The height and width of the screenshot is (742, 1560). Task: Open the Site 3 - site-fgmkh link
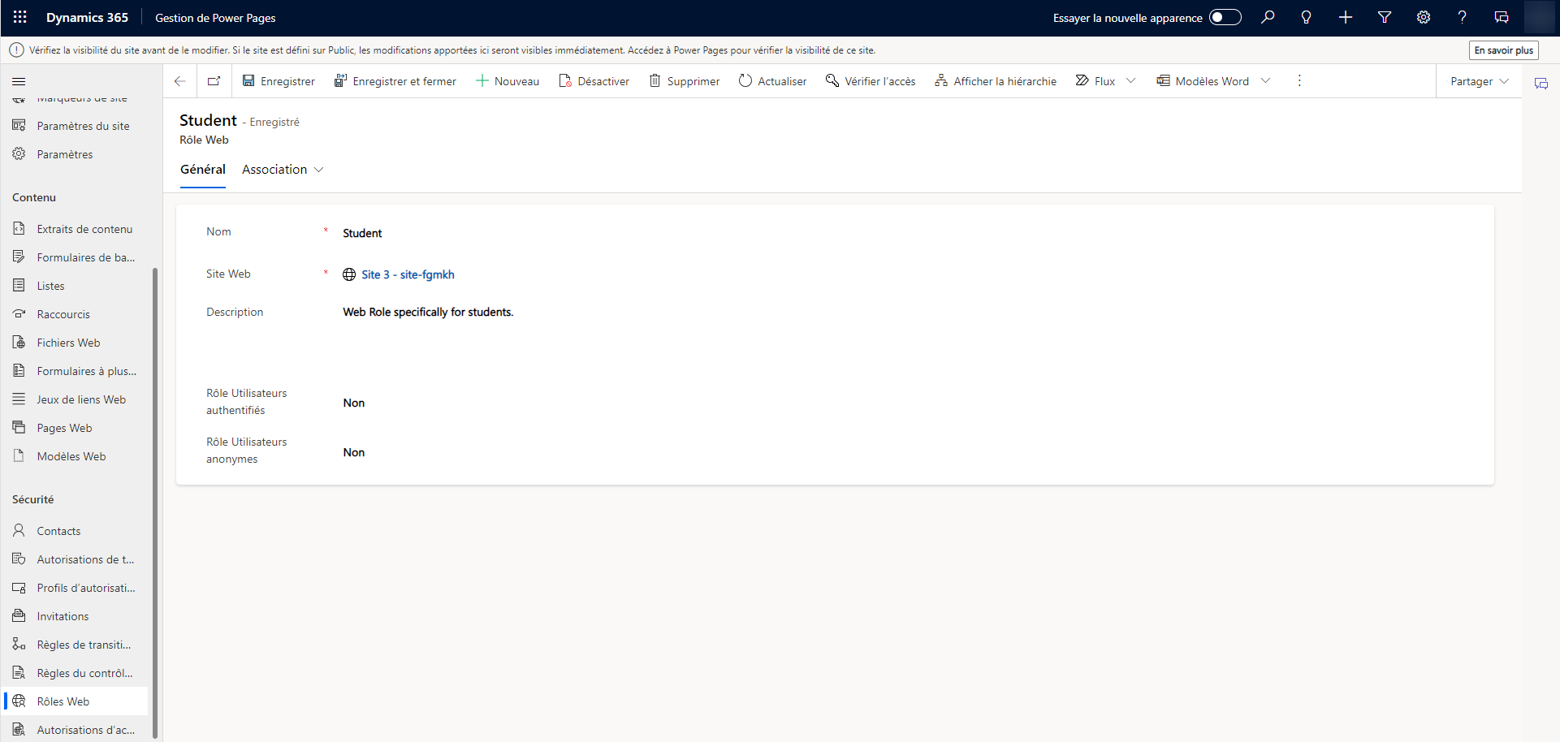tap(408, 274)
